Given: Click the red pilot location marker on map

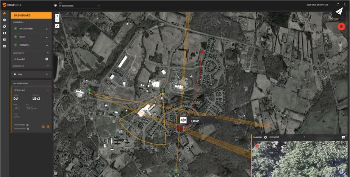Looking at the screenshot, I should [202, 52].
